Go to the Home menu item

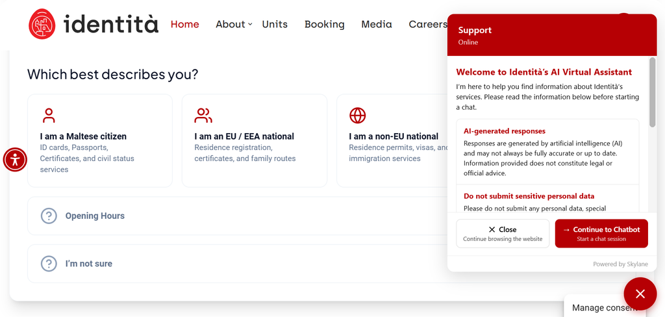point(185,24)
